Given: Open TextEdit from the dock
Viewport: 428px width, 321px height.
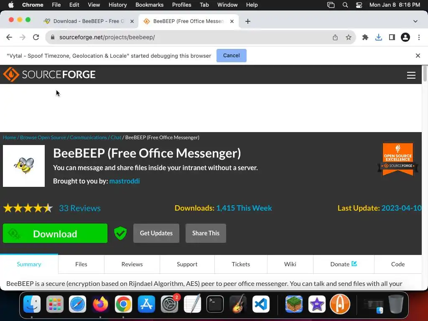Looking at the screenshot, I should (192, 304).
